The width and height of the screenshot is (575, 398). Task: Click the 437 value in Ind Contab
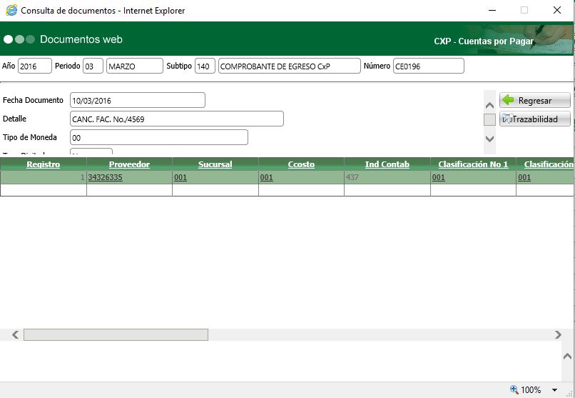(x=352, y=177)
